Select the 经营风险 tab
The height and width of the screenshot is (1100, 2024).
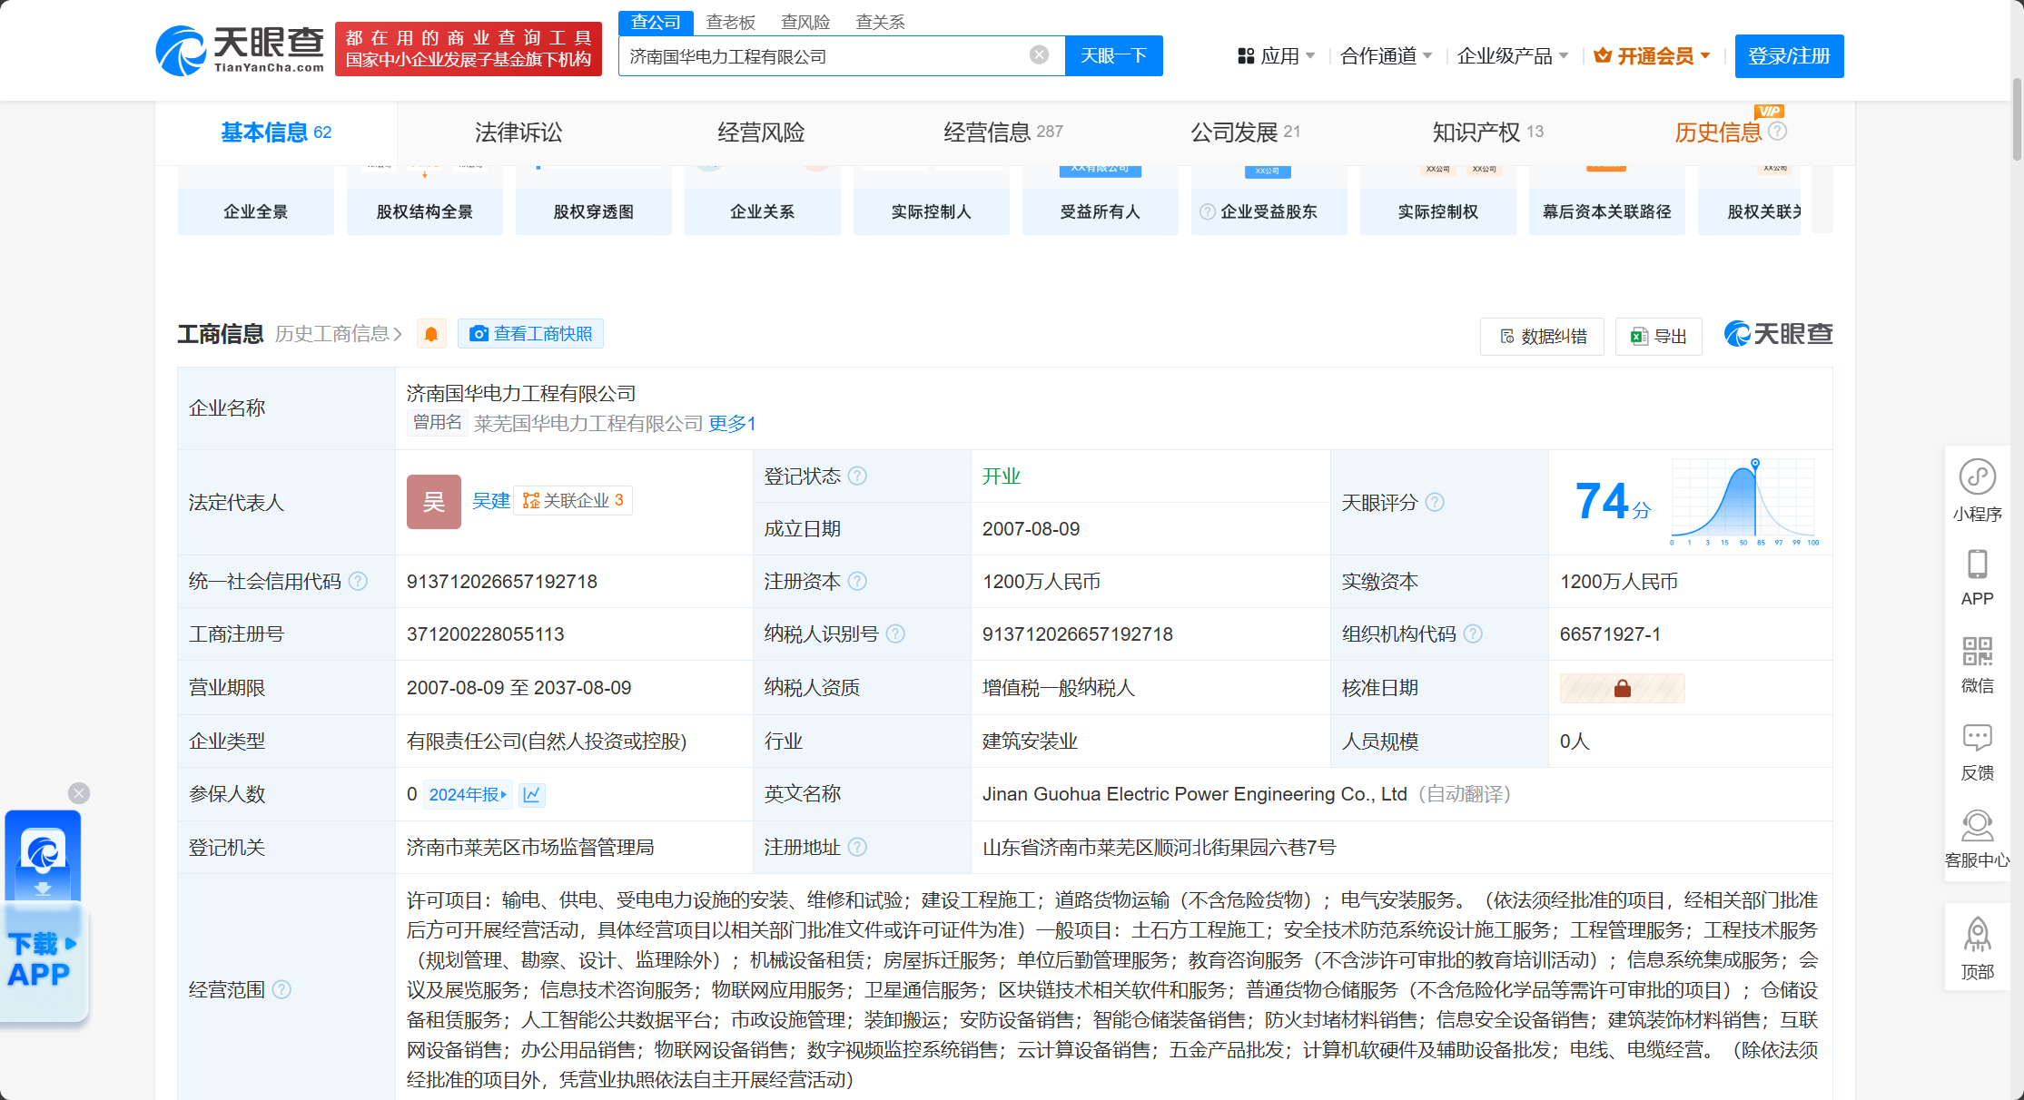[761, 133]
